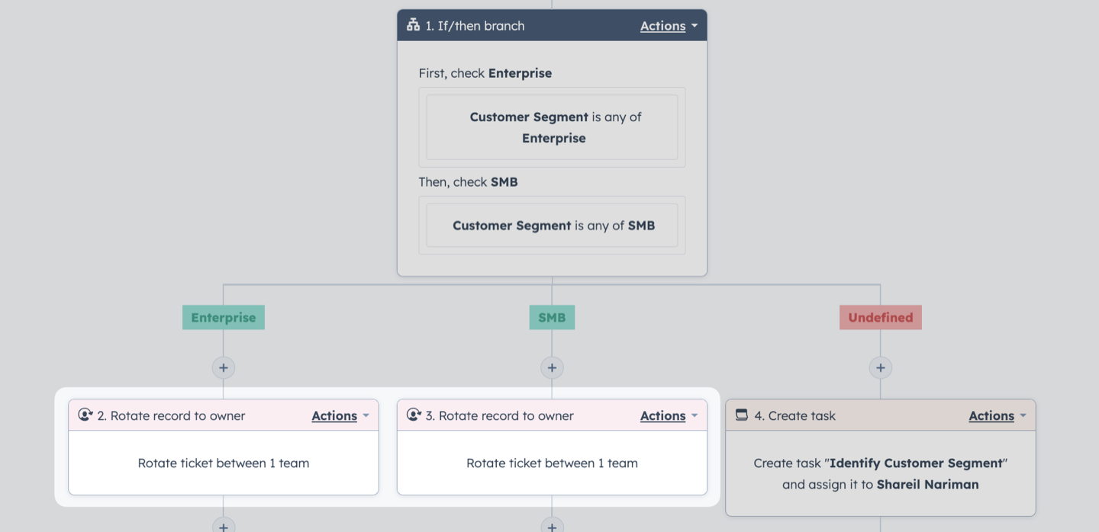Open Customer Segment is any of Enterprise filter
Screen dimensions: 1099x532
tap(552, 127)
